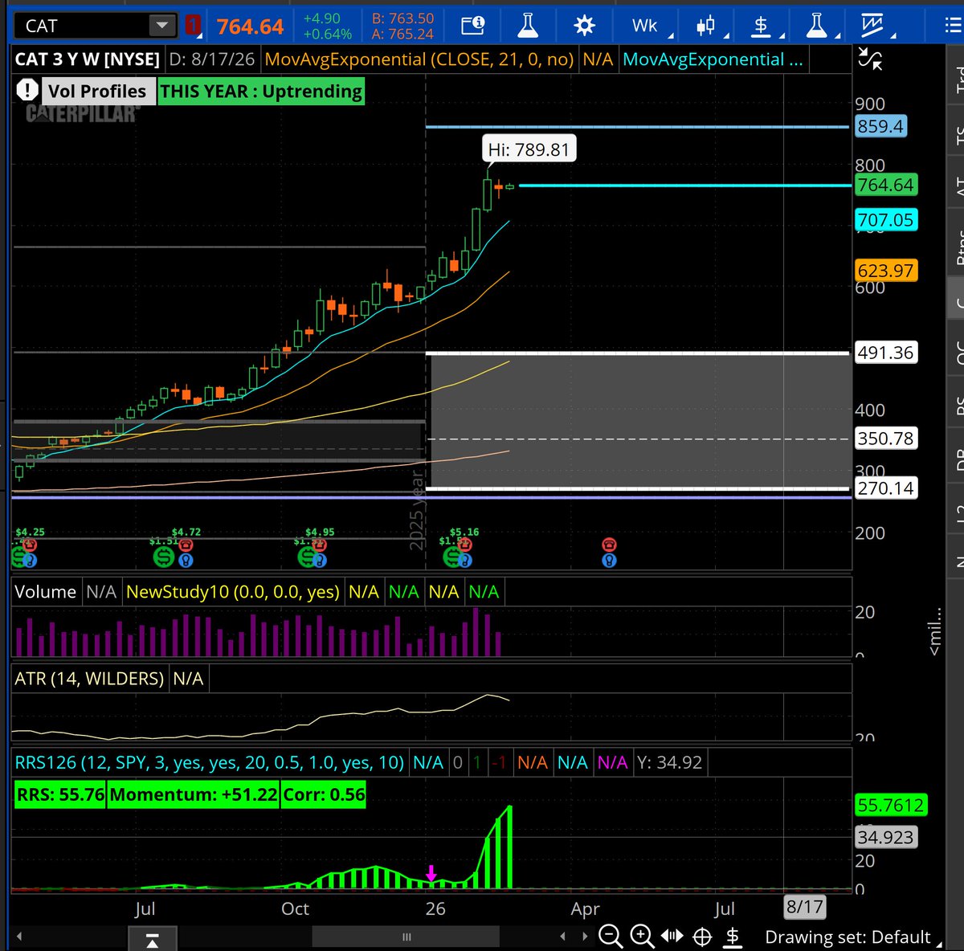Click the RRS126 study label
The width and height of the screenshot is (964, 951).
point(209,762)
